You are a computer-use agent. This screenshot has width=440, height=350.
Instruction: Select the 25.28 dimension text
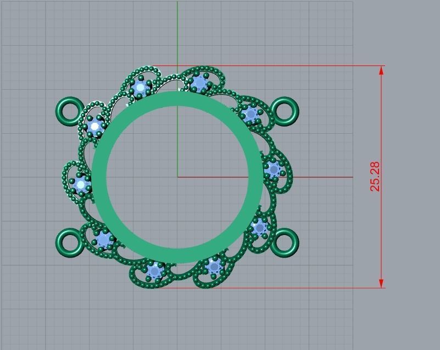point(375,177)
